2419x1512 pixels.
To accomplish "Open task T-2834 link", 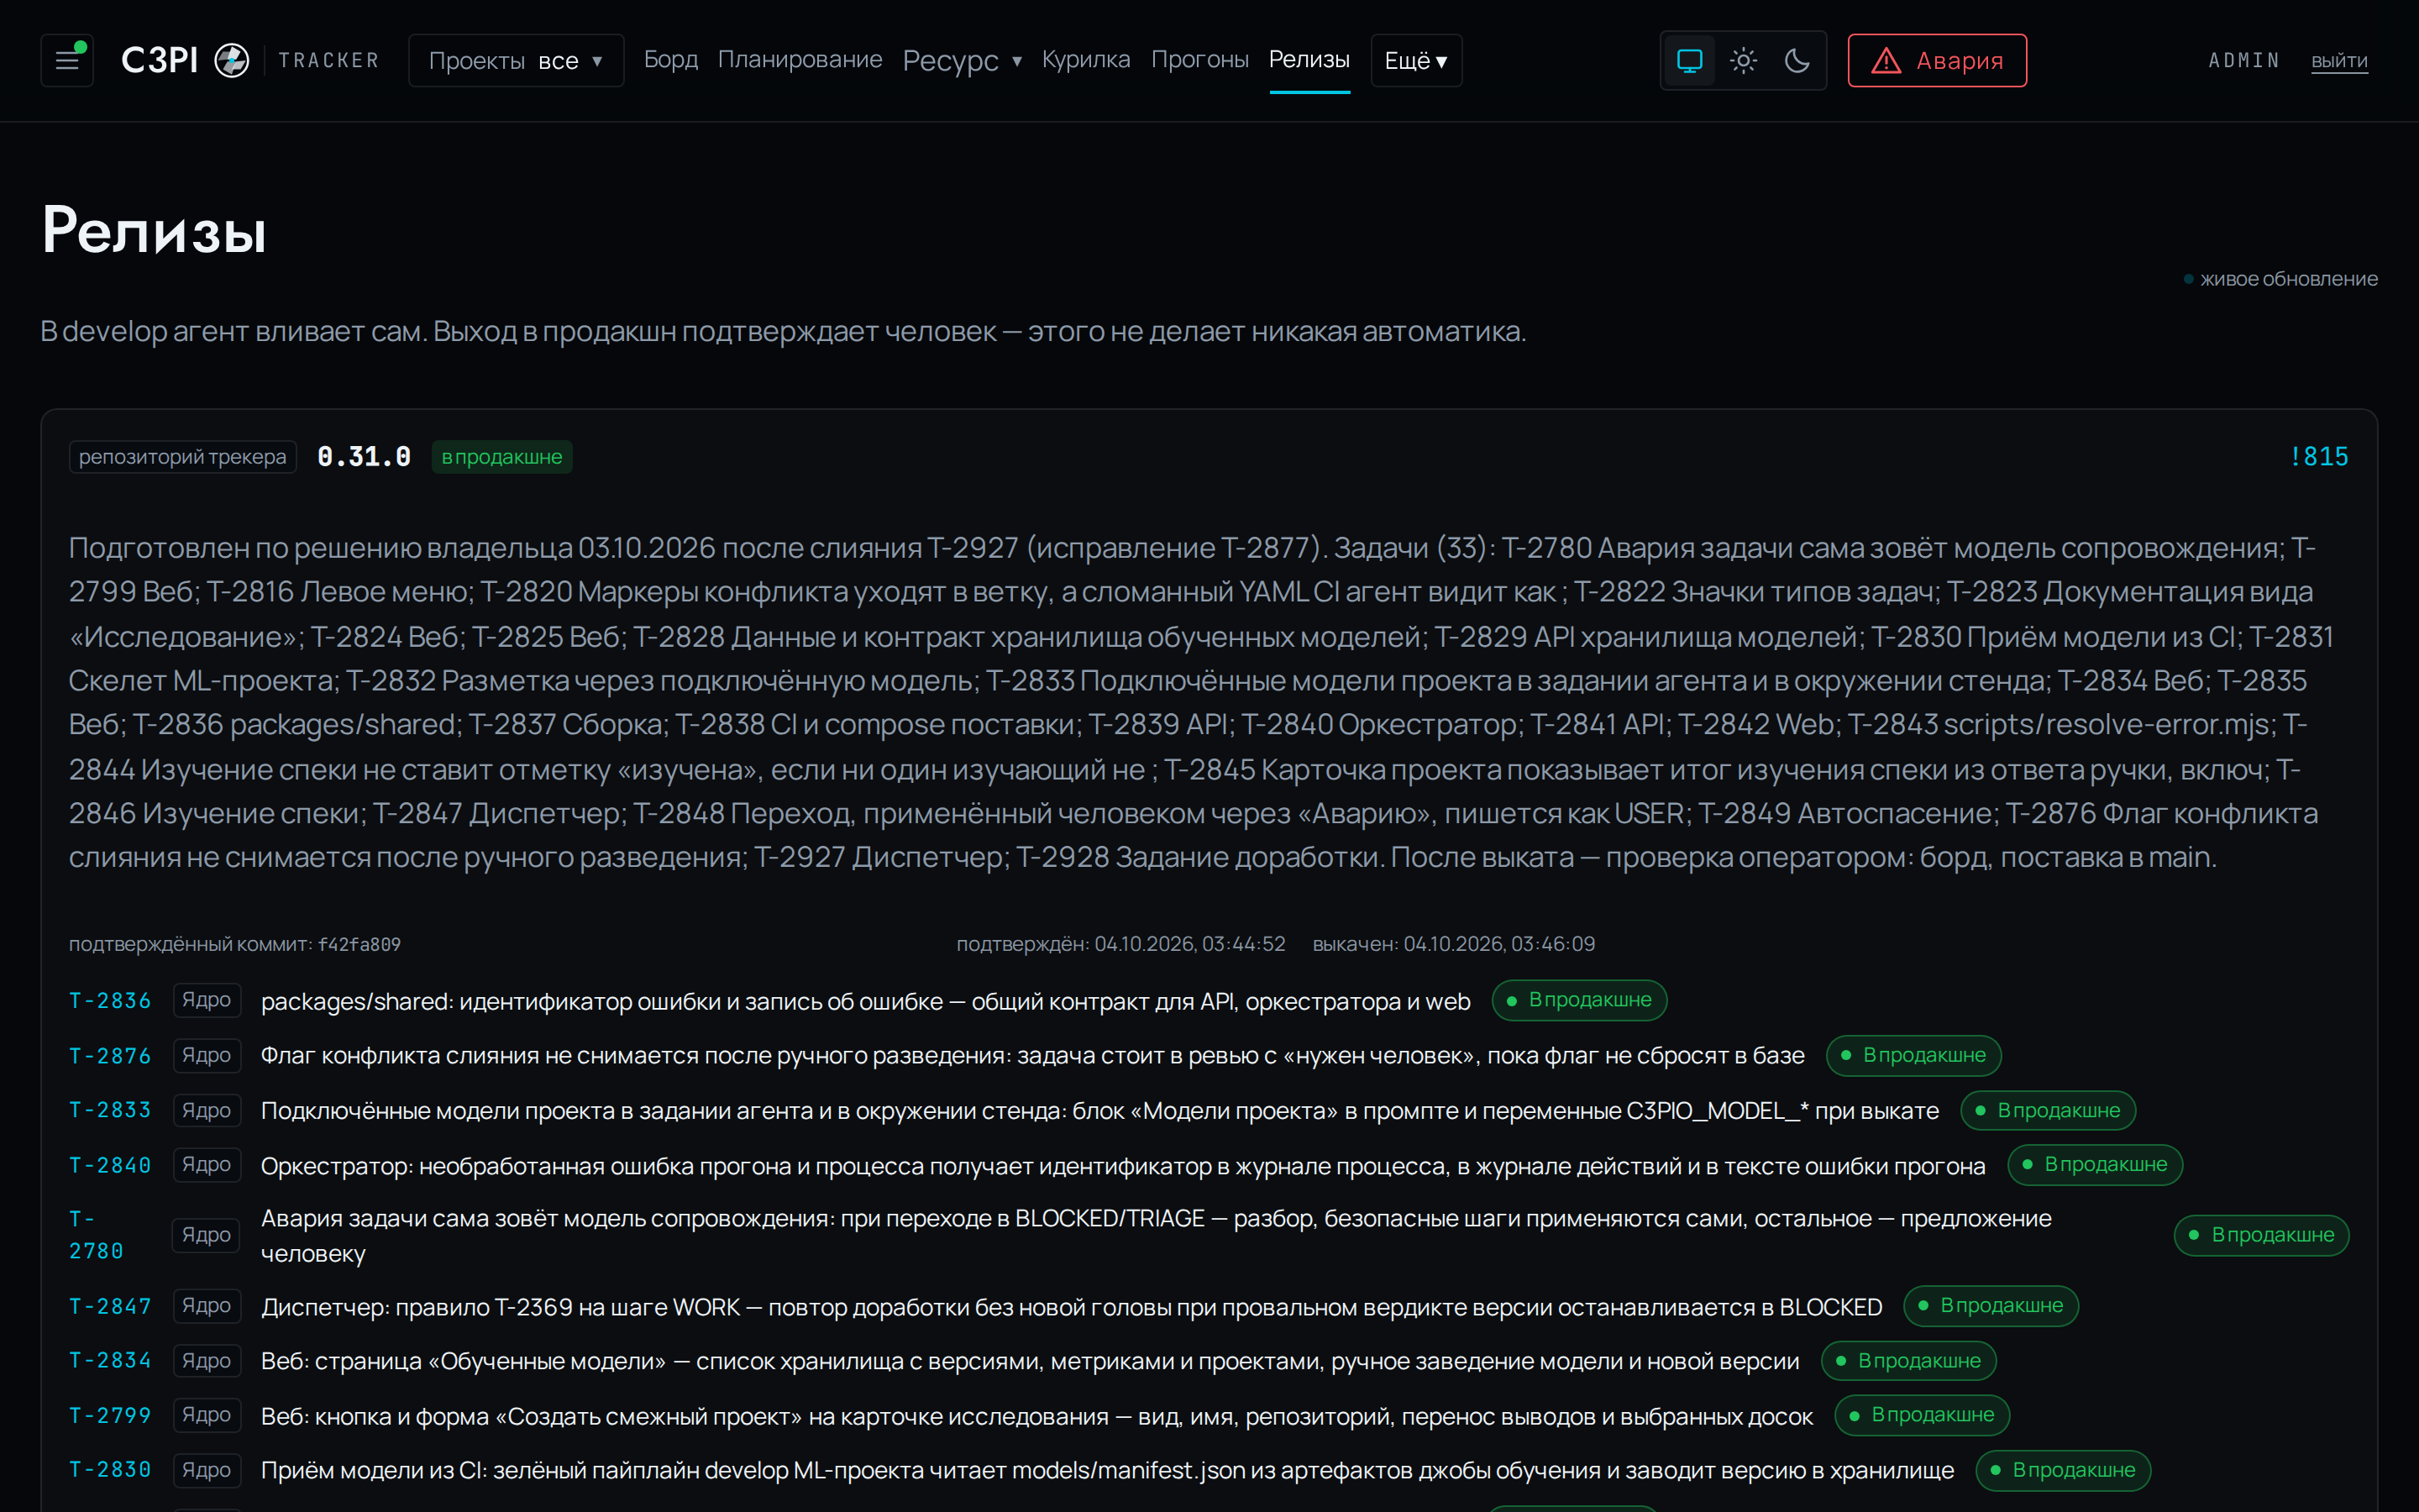I will tap(110, 1360).
